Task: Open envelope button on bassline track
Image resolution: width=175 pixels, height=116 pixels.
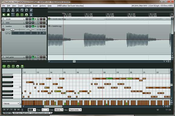Action: click(x=30, y=26)
